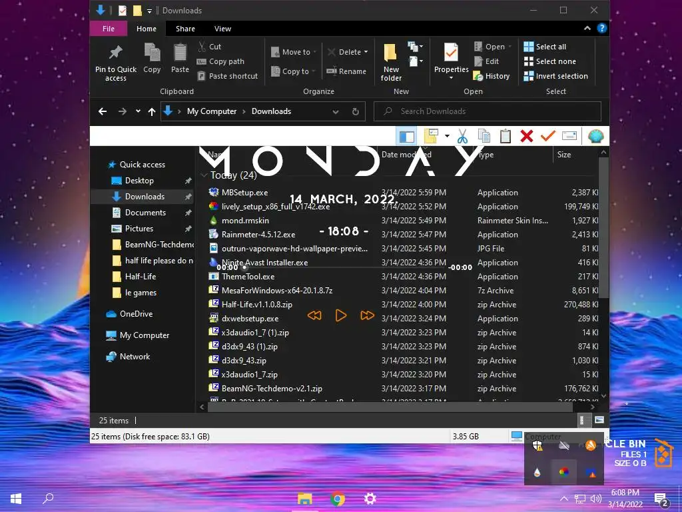Open the Half-Life folder in sidebar
The height and width of the screenshot is (512, 682).
[140, 277]
